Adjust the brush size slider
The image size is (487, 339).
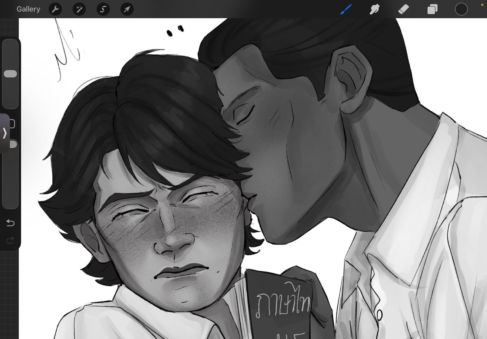[11, 74]
